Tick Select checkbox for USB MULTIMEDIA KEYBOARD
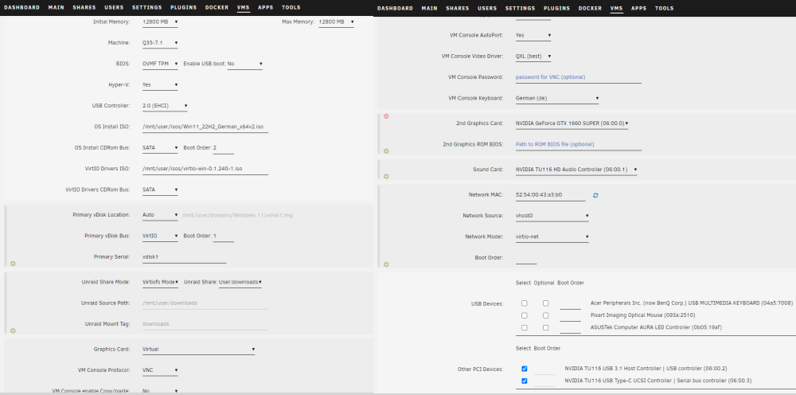796x395 pixels. tap(525, 303)
